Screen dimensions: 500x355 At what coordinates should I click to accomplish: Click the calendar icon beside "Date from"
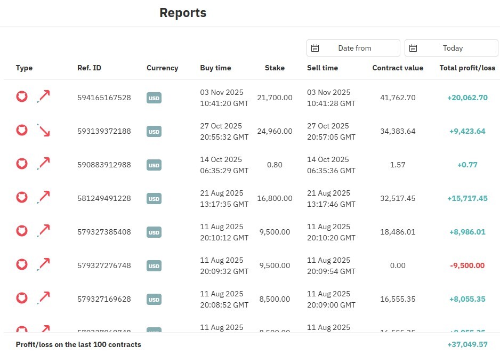point(314,47)
